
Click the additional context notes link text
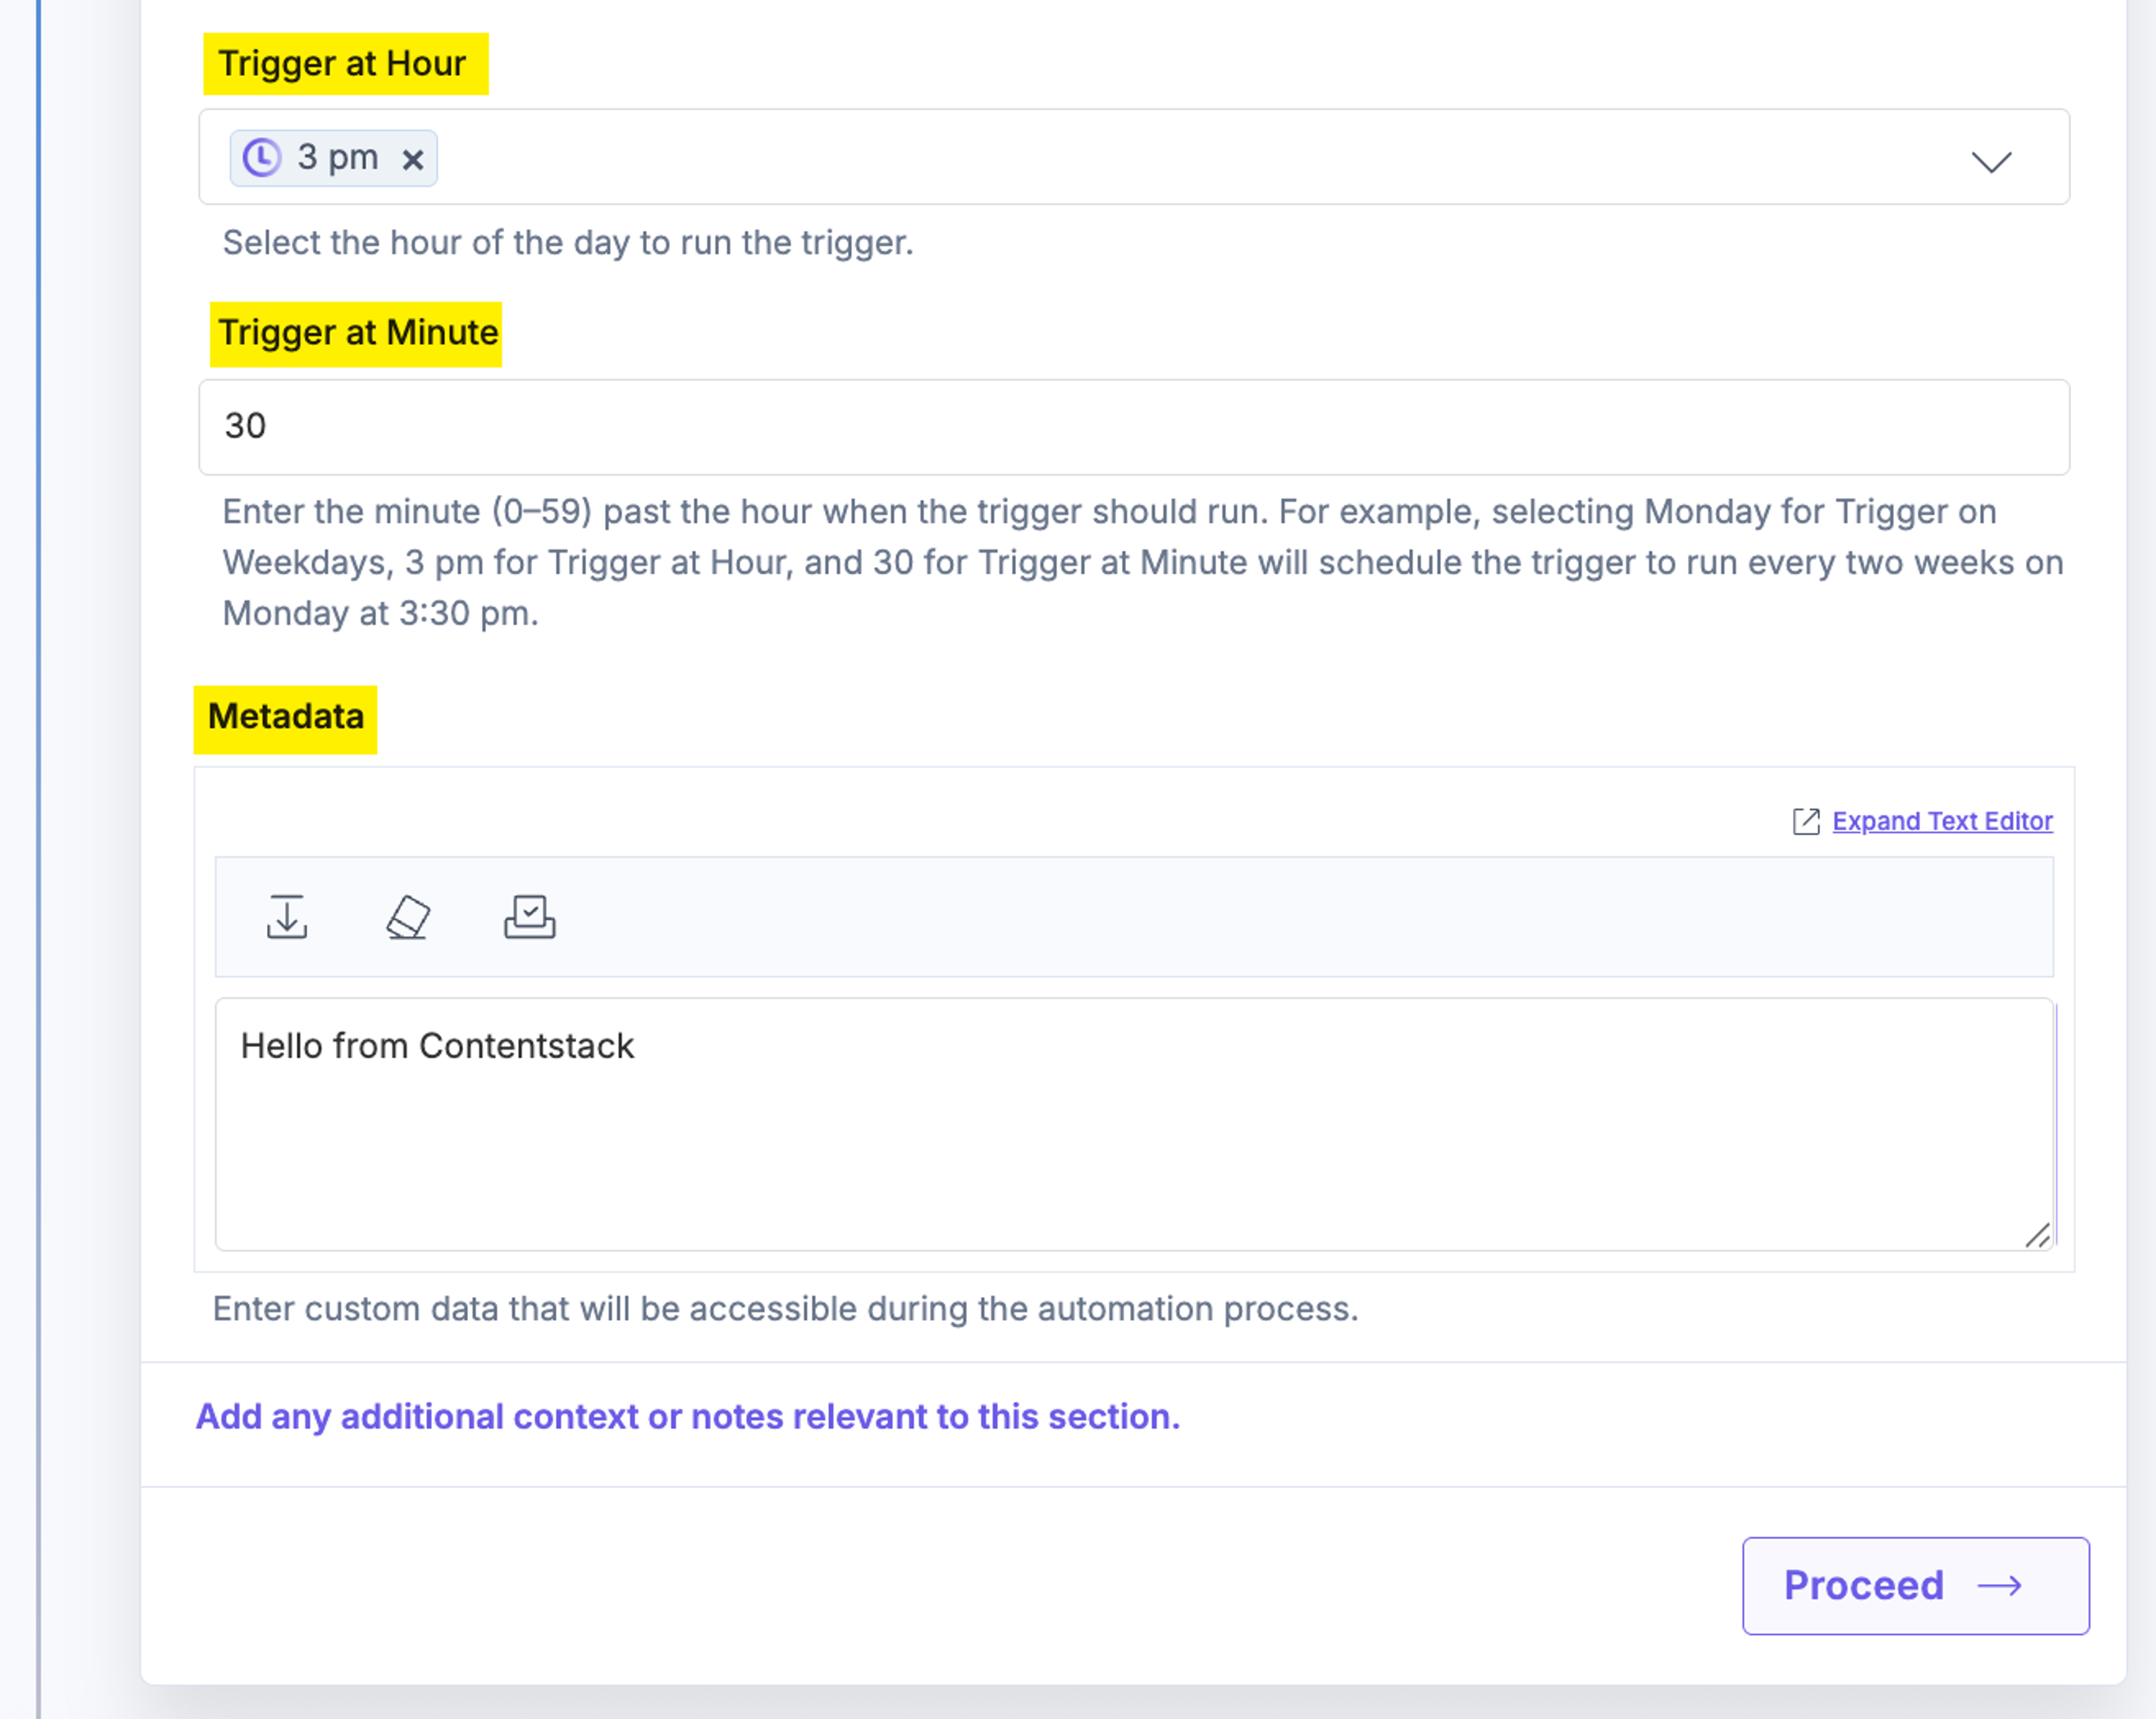tap(687, 1416)
